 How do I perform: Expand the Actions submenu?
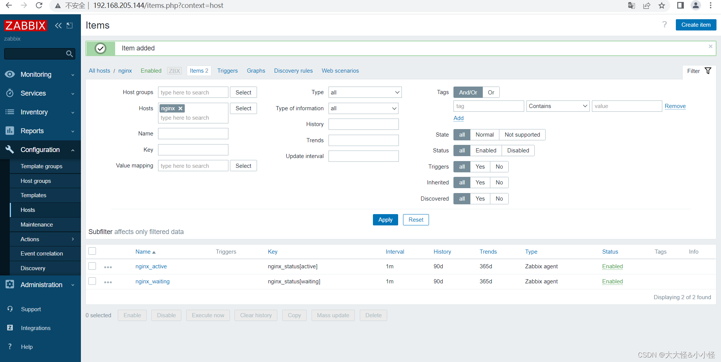pyautogui.click(x=45, y=239)
